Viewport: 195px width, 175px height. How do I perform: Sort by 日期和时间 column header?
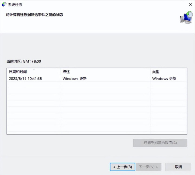34,72
